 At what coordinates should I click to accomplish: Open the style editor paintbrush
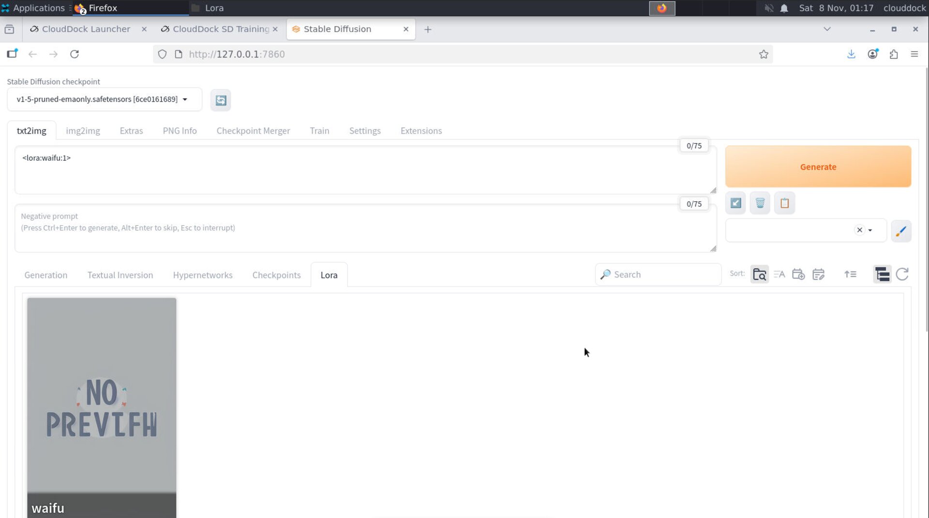tap(901, 231)
